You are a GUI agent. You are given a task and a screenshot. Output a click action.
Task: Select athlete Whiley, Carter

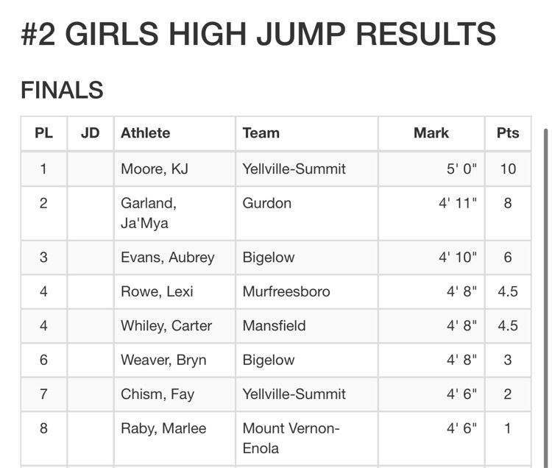coord(166,326)
